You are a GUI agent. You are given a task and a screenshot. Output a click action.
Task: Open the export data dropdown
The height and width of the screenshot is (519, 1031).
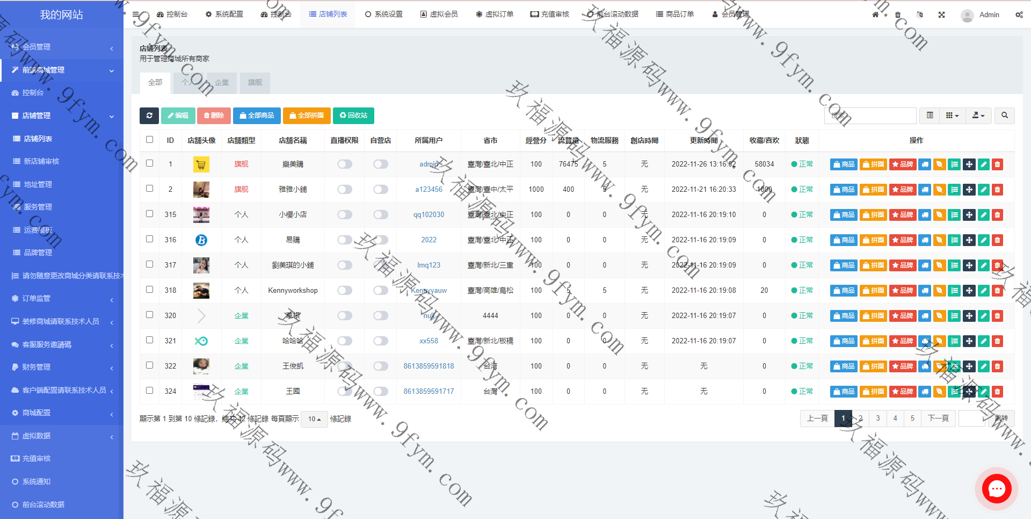pos(978,116)
